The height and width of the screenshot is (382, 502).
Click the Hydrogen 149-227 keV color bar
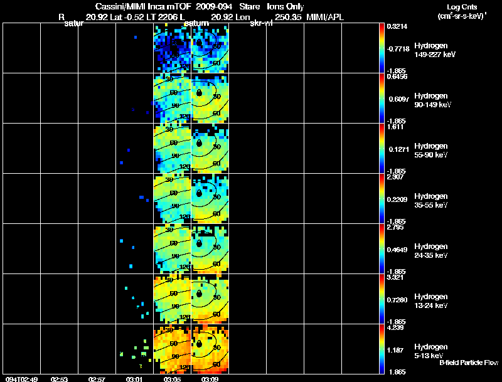pos(382,48)
